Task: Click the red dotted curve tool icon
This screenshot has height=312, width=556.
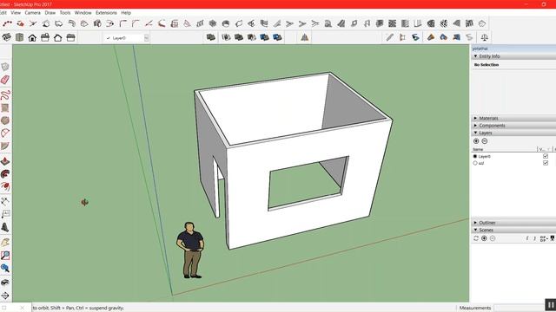Action: [x=7, y=23]
